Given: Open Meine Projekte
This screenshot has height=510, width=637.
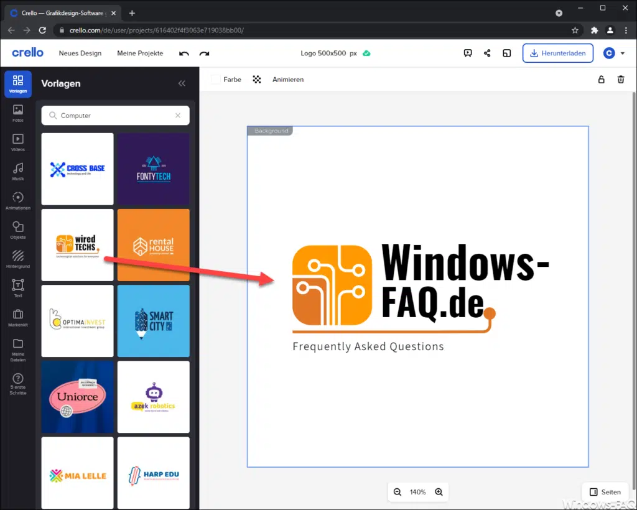Looking at the screenshot, I should 140,53.
